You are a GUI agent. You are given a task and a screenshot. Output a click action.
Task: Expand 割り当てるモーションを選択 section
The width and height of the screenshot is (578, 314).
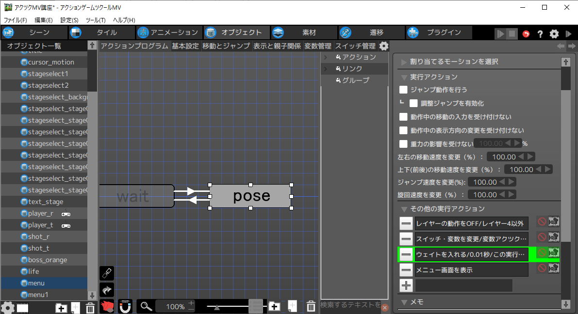[x=403, y=62]
